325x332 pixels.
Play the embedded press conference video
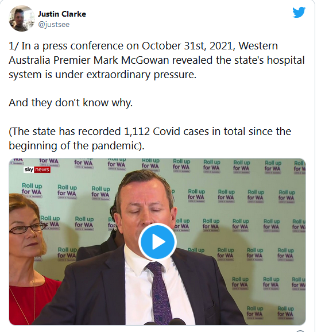[x=157, y=241]
